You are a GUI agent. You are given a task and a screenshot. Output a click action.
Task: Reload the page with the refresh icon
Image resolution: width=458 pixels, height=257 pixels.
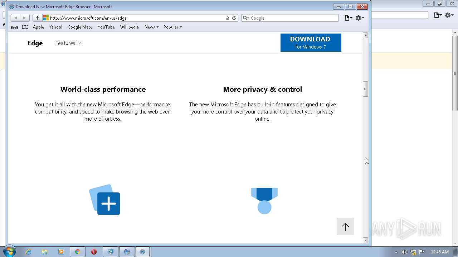coord(234,18)
